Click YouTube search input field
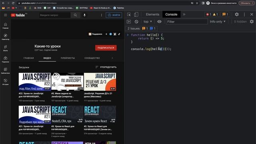Viewport: 256px width, 144px height. [55, 15]
